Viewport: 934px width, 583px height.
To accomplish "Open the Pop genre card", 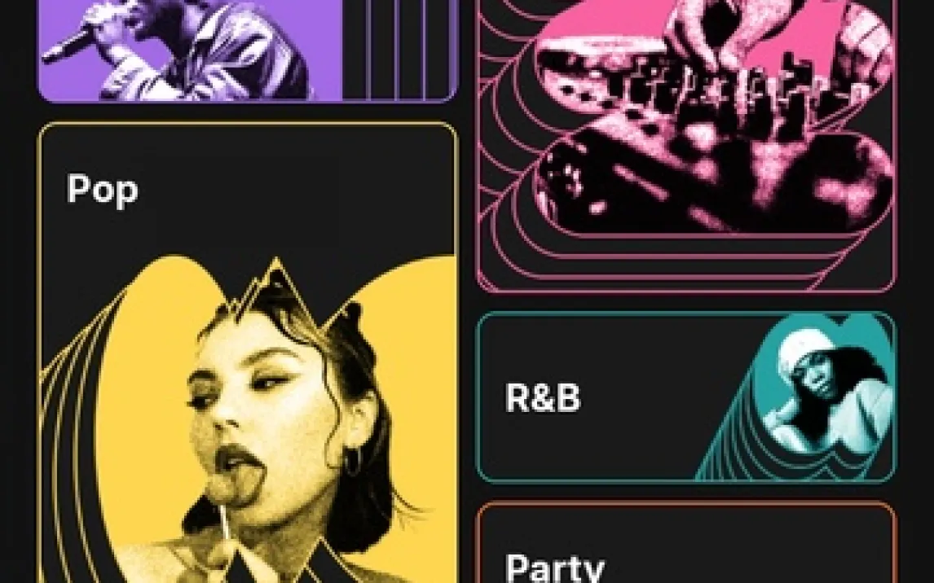I will click(x=247, y=353).
